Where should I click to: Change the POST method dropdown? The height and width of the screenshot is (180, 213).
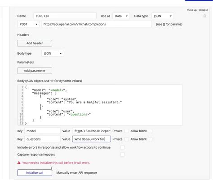(28, 24)
